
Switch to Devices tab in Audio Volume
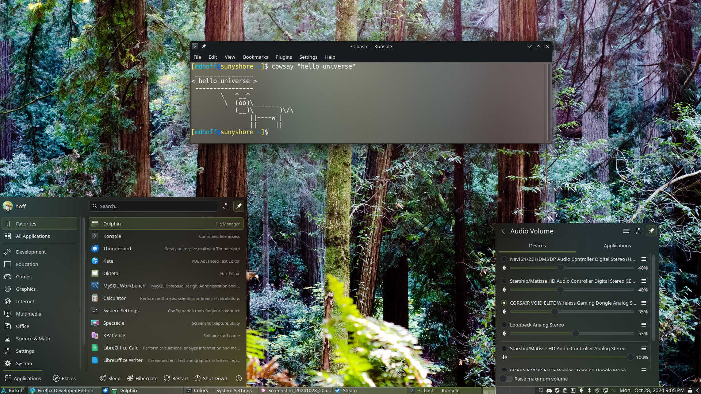[x=537, y=246]
